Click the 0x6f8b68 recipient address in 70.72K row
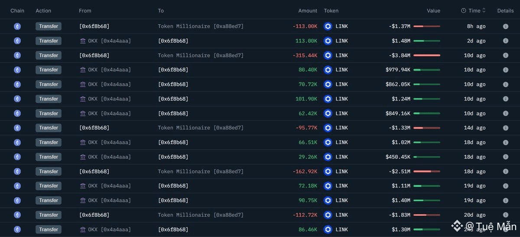The height and width of the screenshot is (237, 520). [x=173, y=84]
